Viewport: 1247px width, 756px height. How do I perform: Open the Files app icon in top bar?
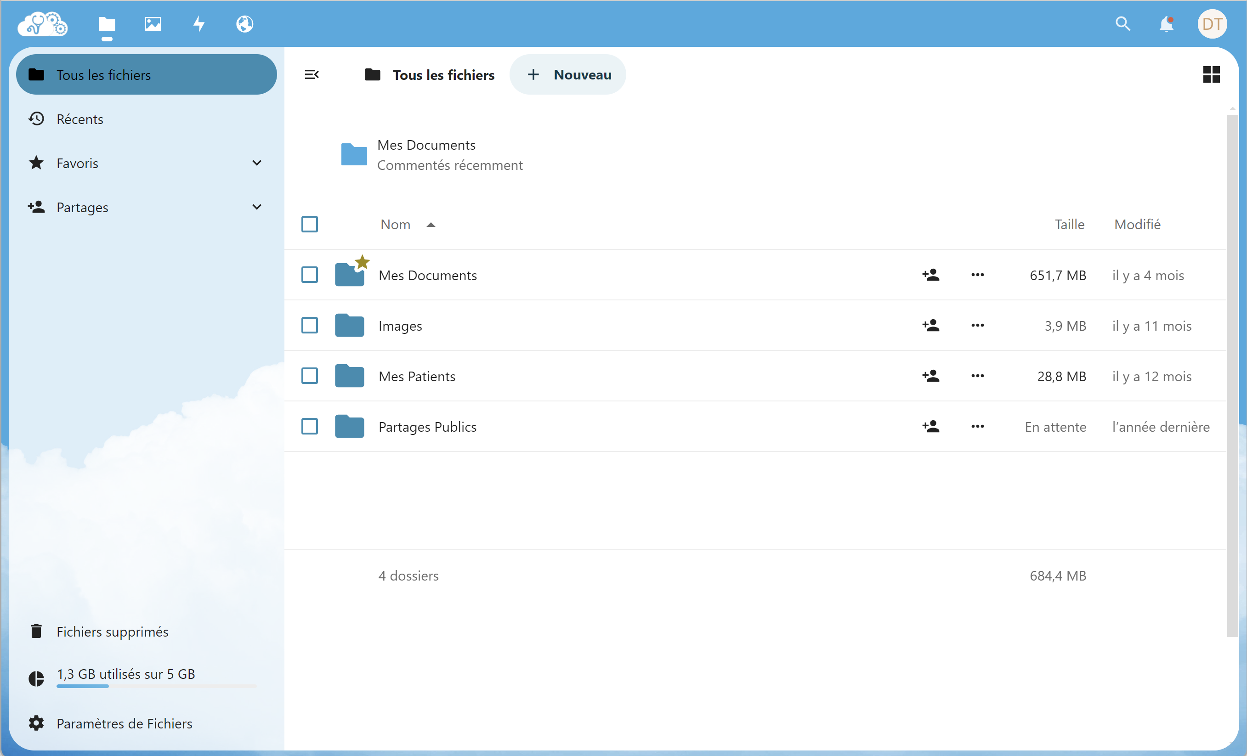pos(107,24)
